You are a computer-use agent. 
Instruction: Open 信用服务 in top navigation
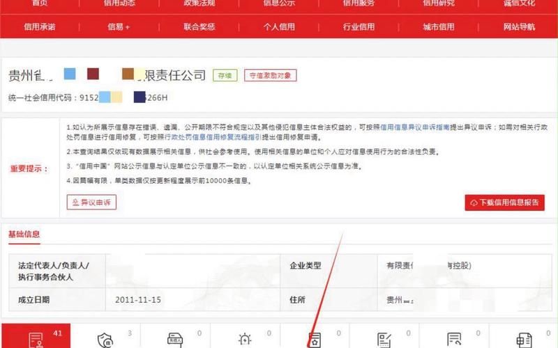coord(359,3)
